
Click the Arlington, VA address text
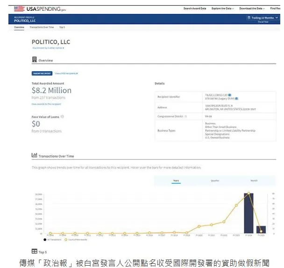pos(230,109)
